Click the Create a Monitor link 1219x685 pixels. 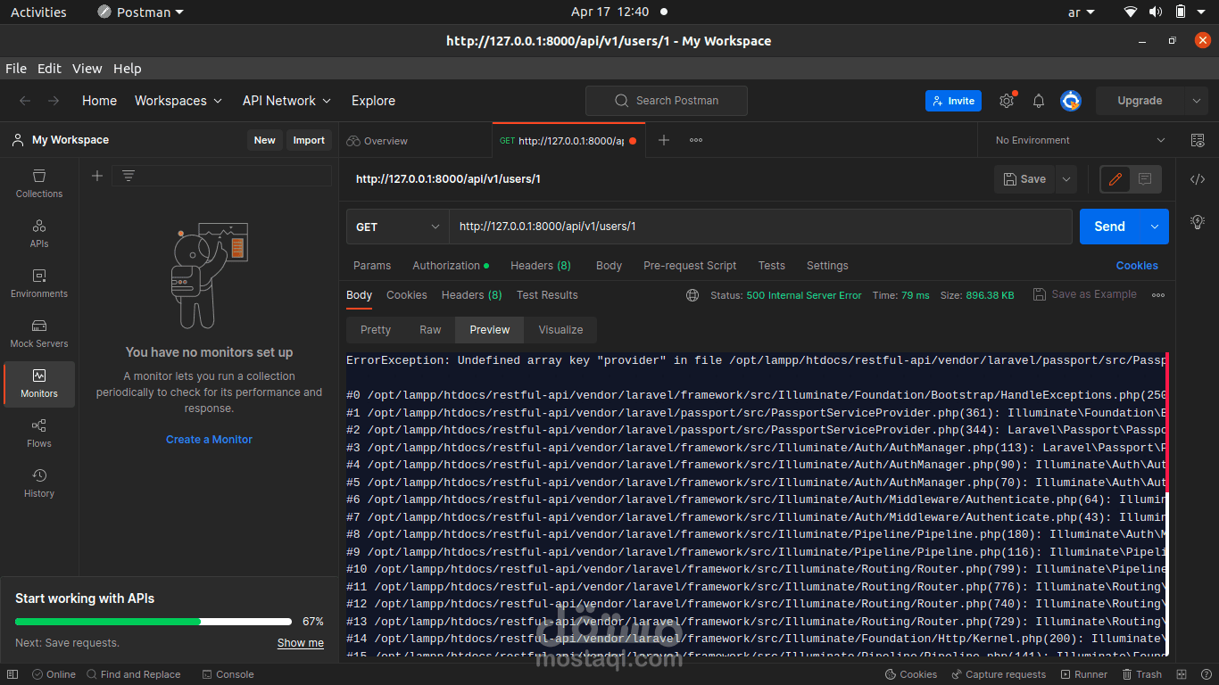tap(209, 440)
